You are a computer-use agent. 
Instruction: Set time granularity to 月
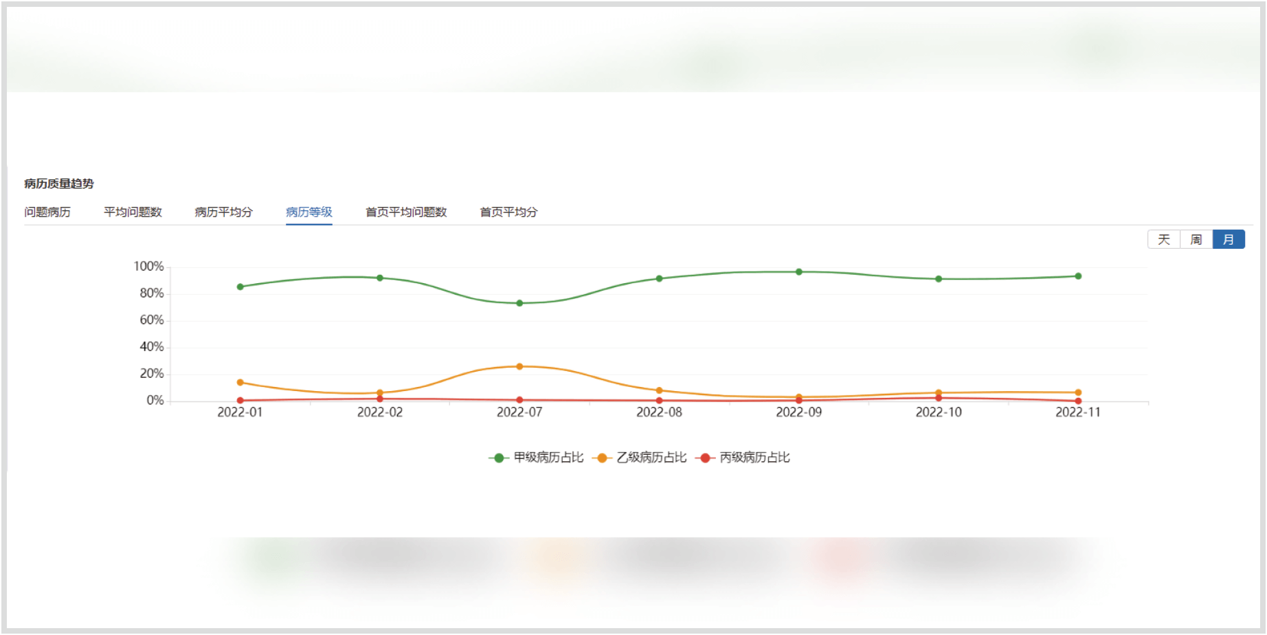coord(1229,239)
